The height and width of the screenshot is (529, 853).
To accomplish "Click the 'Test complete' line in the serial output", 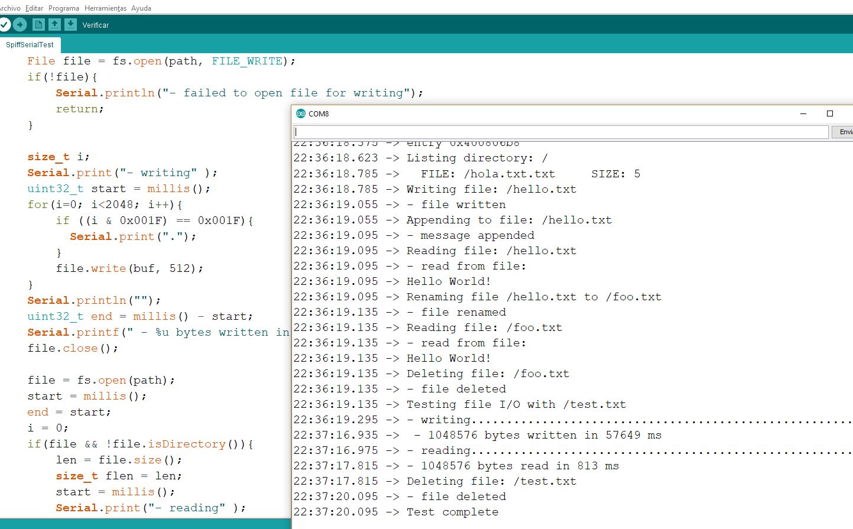I will (x=452, y=512).
